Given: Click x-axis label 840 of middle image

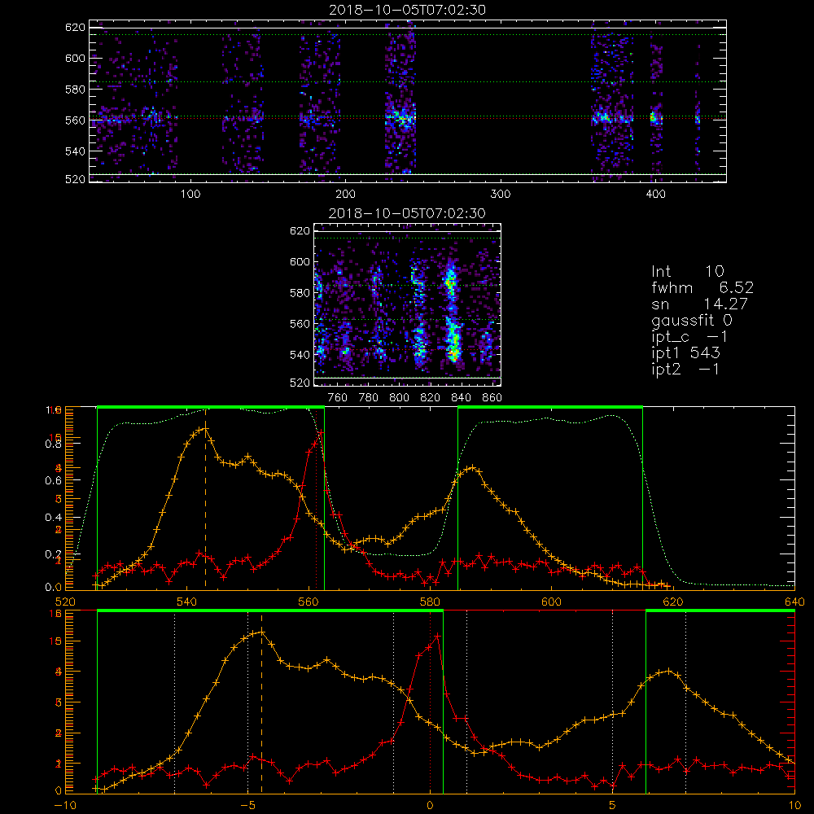Looking at the screenshot, I should click(x=461, y=398).
